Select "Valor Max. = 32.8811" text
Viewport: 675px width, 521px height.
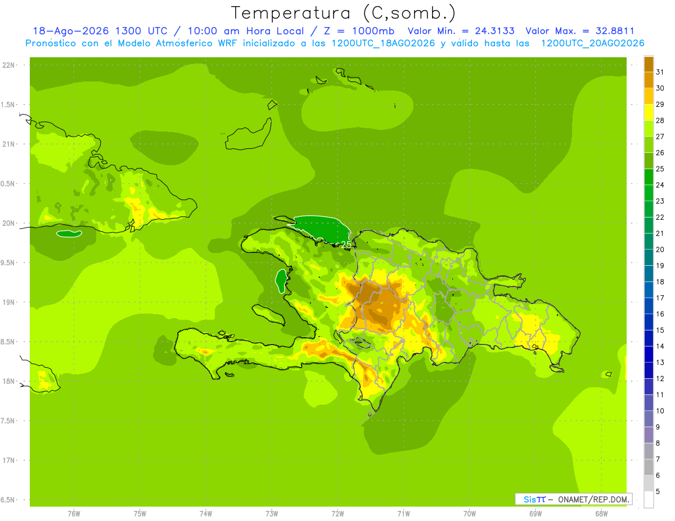click(x=579, y=31)
